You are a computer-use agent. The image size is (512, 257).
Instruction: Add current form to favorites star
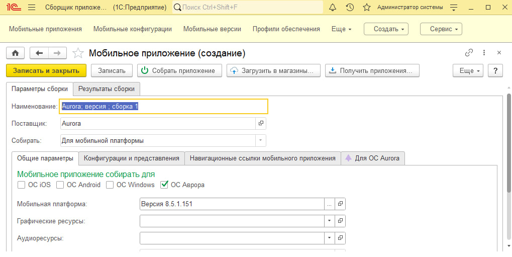click(78, 53)
